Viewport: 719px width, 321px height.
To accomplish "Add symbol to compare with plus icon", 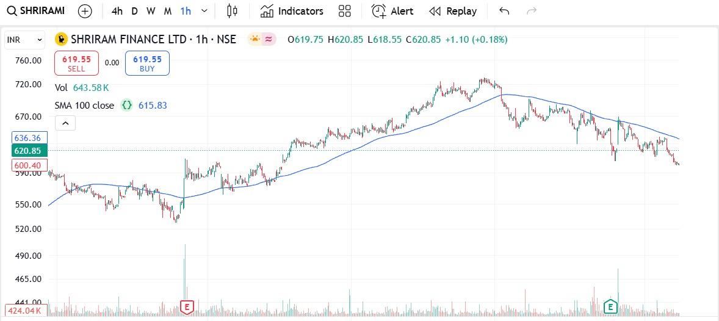I will 85,11.
